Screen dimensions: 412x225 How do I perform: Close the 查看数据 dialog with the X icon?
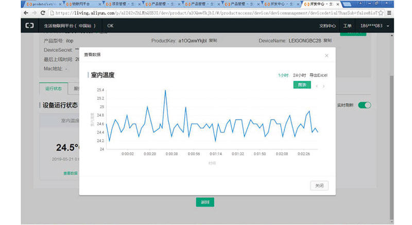tap(327, 55)
